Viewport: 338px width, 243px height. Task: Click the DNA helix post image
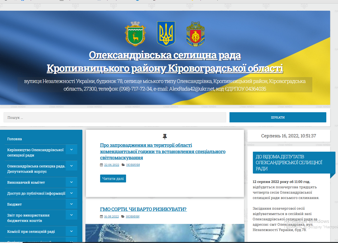point(165,233)
